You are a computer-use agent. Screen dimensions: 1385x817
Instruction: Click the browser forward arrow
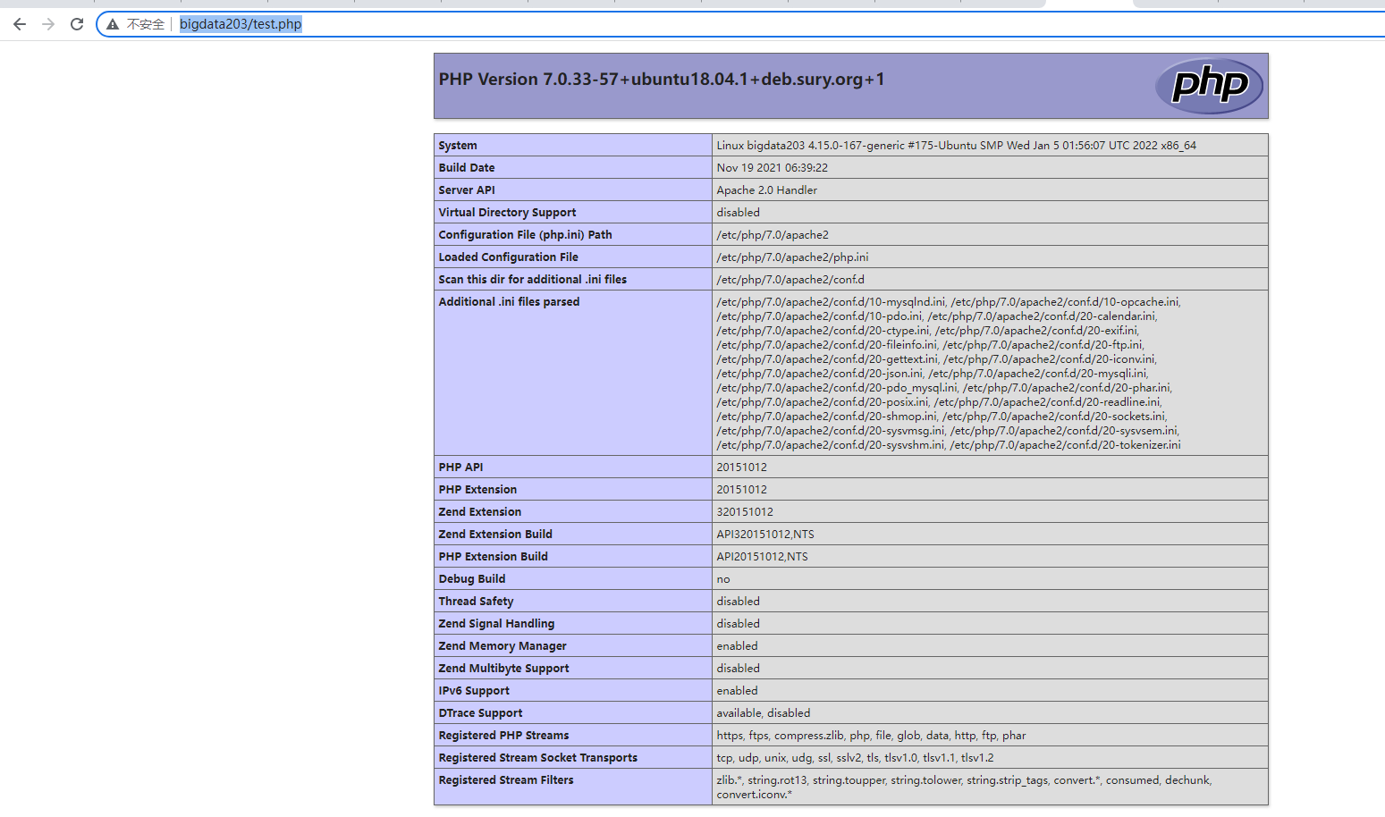click(48, 24)
